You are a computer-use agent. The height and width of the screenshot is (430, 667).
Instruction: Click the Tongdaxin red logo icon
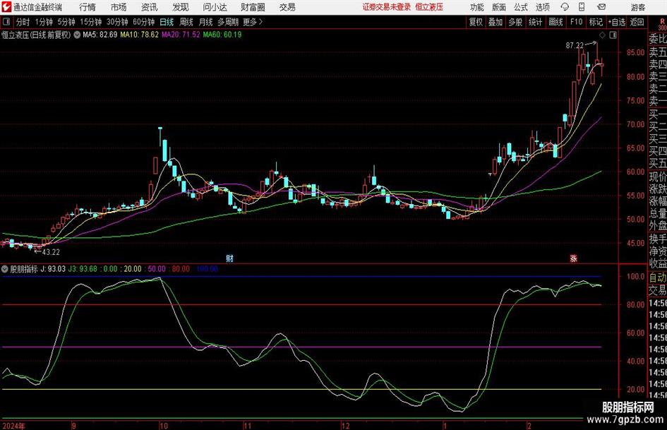click(6, 7)
